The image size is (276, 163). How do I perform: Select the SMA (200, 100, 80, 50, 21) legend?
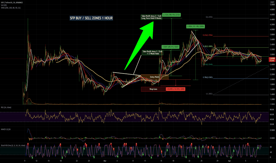point(11,8)
